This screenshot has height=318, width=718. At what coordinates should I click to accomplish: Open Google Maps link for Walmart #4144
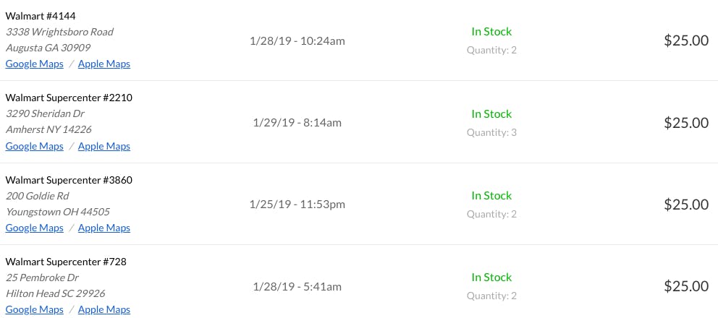[35, 64]
